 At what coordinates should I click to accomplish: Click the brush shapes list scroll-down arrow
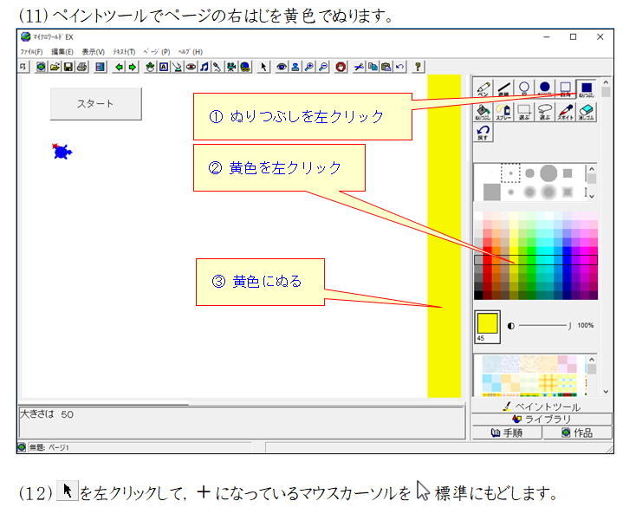(x=591, y=196)
